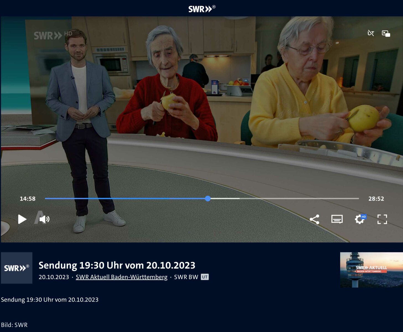Open the share options
This screenshot has height=332, width=403.
(314, 219)
